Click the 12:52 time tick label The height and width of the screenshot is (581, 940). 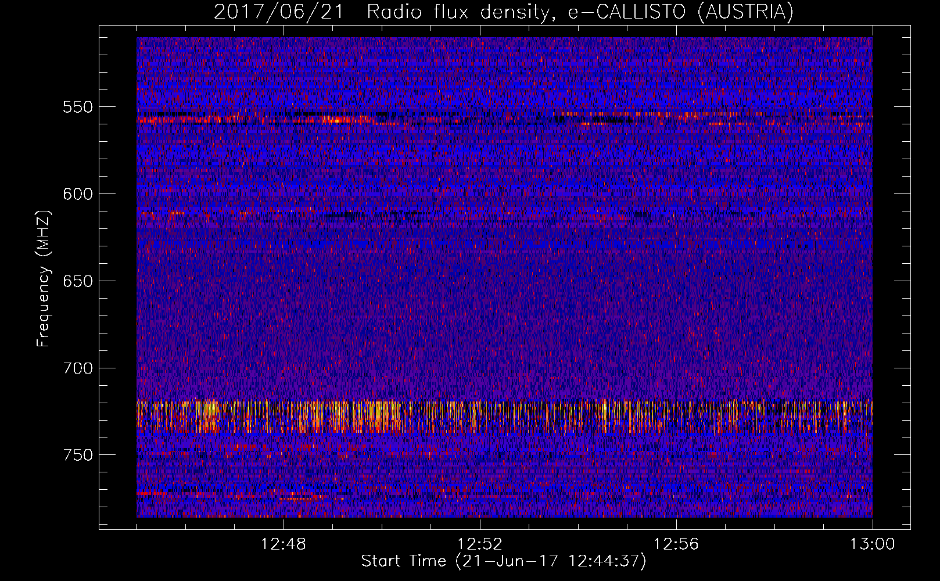pos(480,544)
